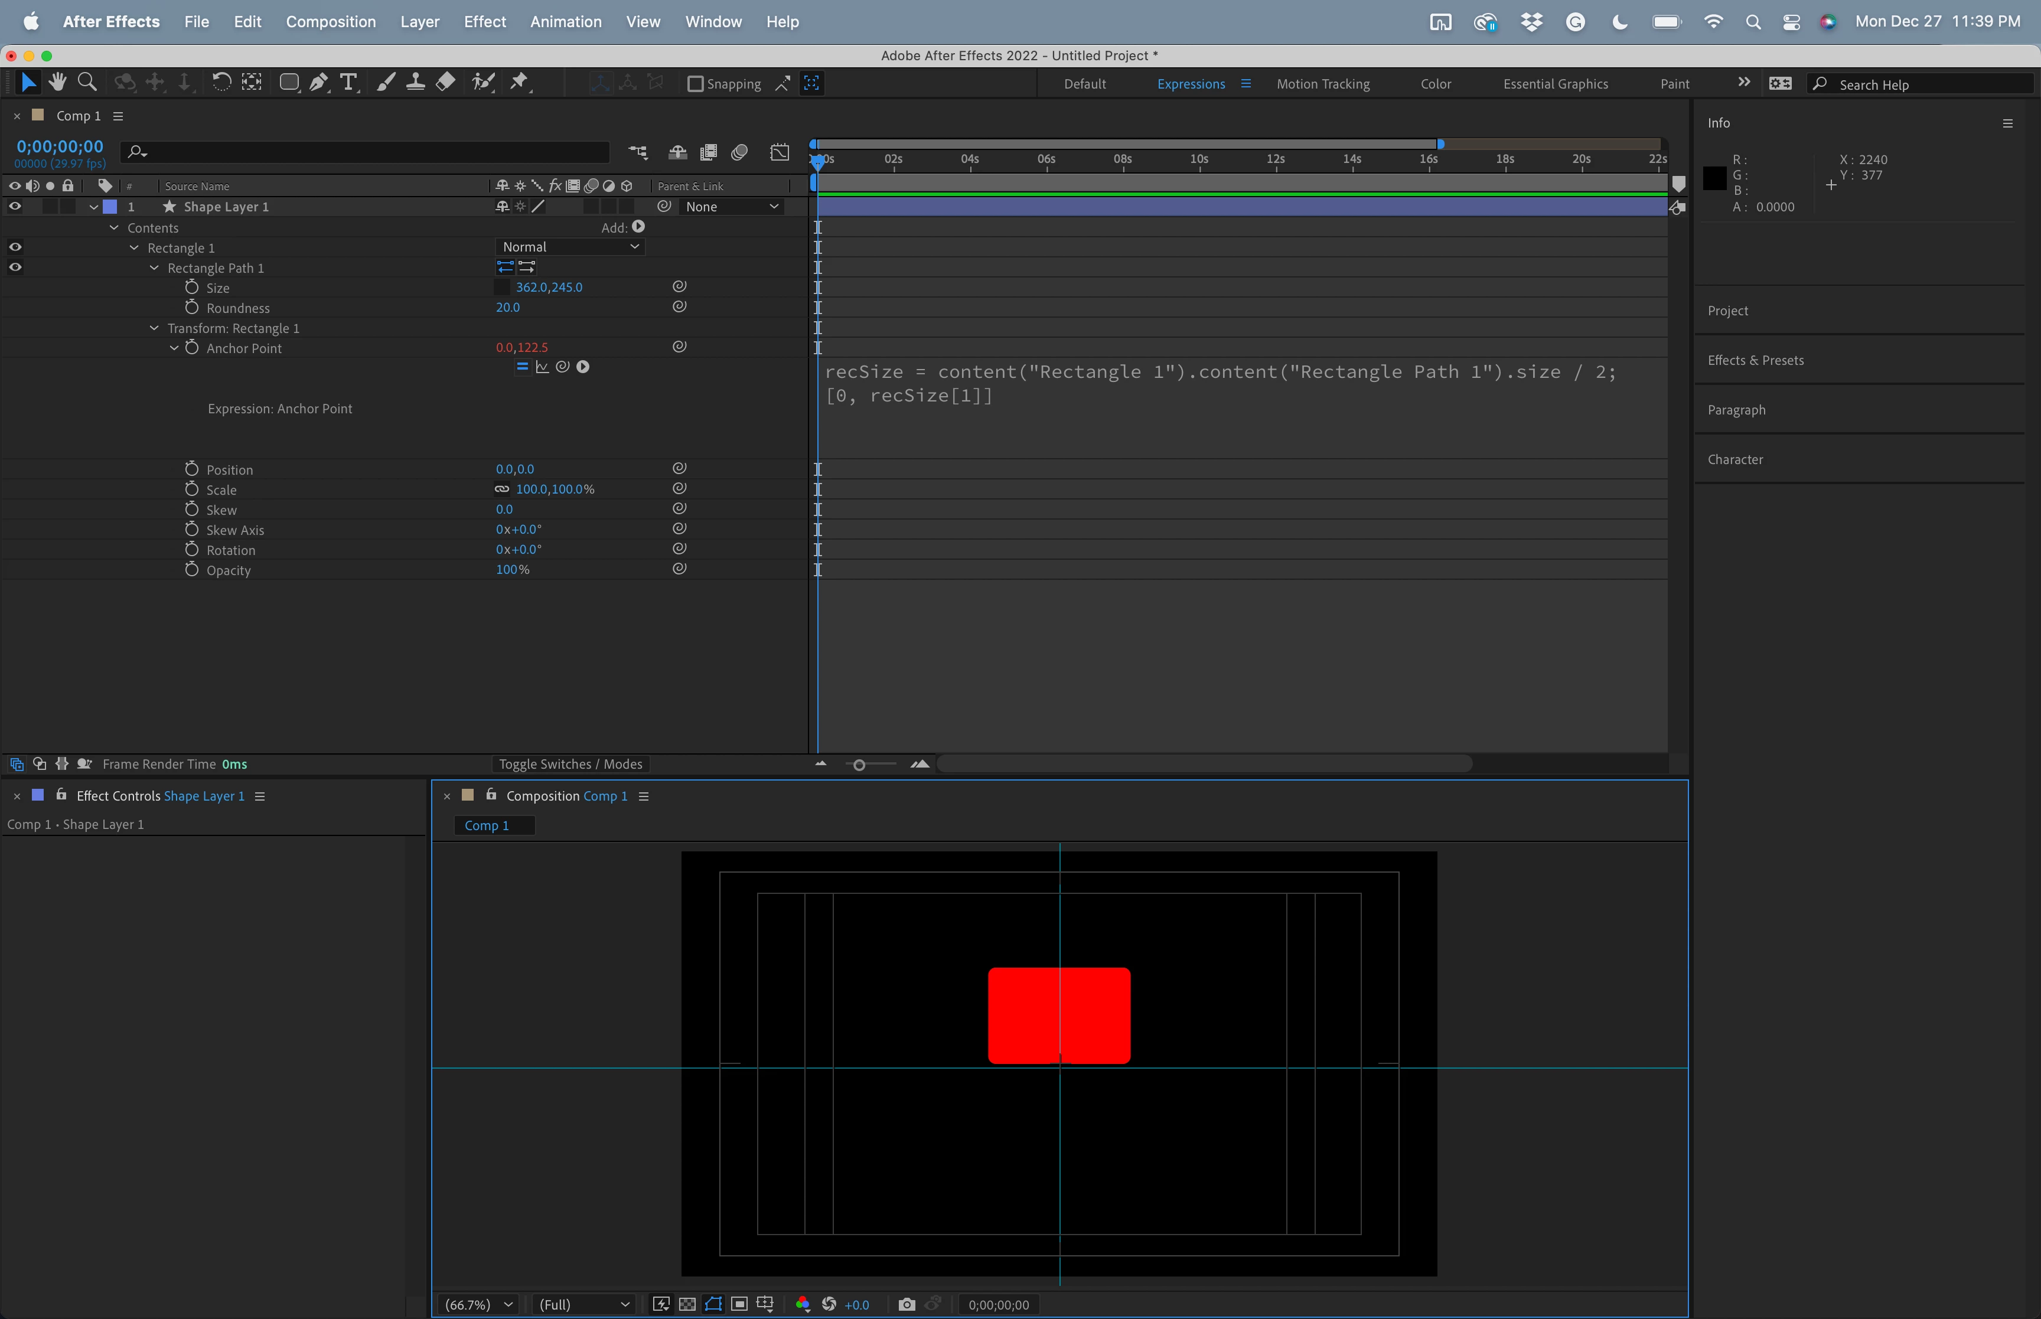Click Anchor Point stopwatch icon

point(192,348)
